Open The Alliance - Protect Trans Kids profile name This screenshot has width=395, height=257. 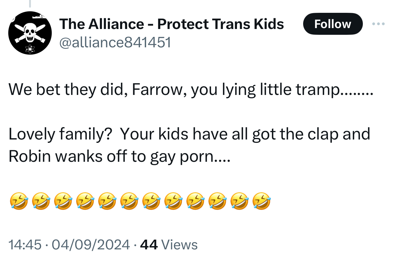click(x=171, y=24)
